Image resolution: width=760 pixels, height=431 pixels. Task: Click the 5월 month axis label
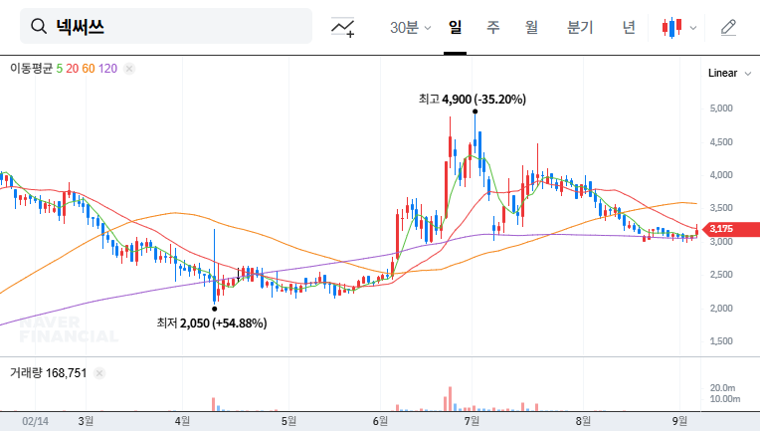[x=288, y=421]
